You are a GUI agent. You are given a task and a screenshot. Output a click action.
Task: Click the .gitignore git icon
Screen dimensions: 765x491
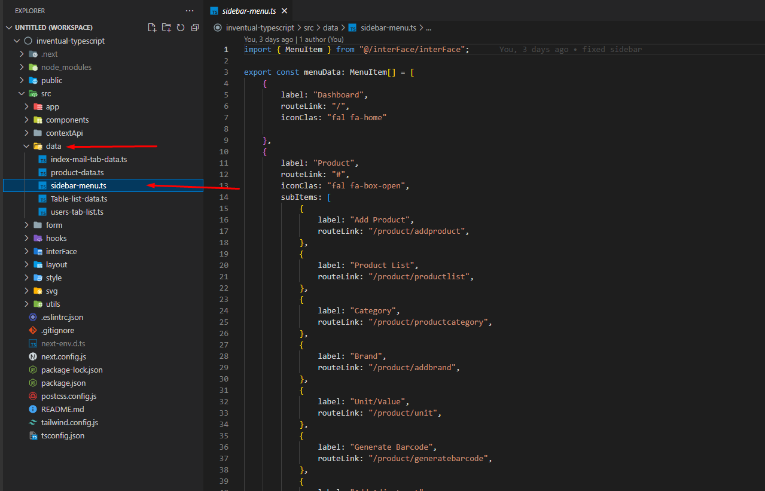33,330
